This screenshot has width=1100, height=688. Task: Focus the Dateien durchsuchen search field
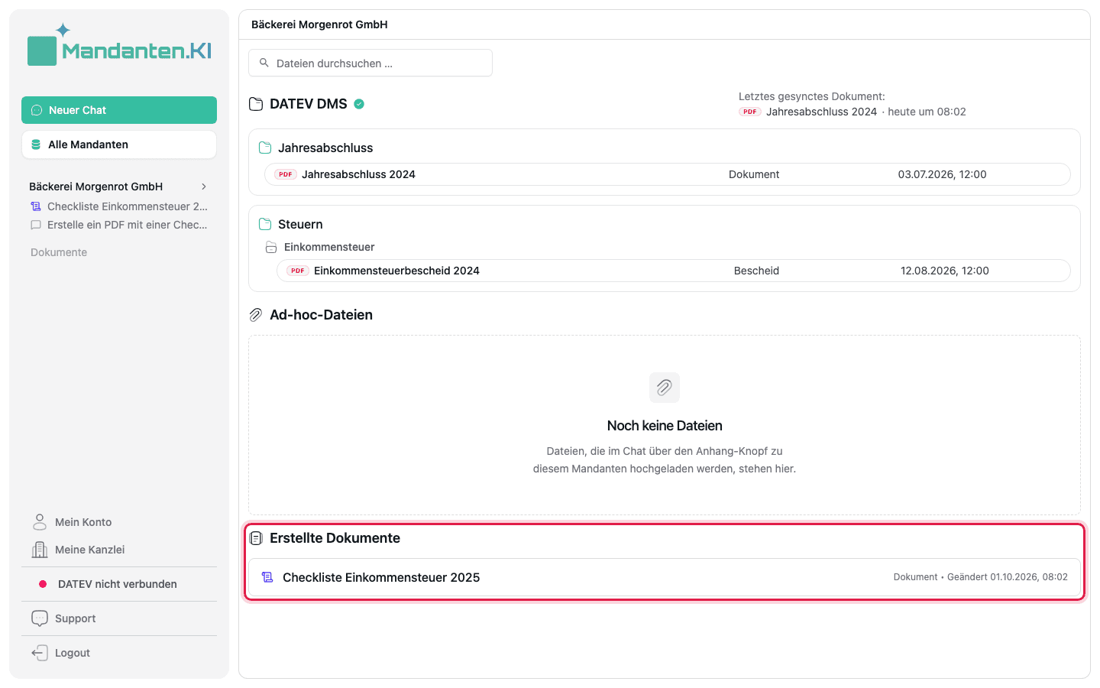[x=370, y=63]
